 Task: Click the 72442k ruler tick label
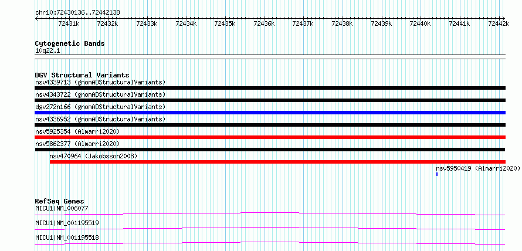point(499,23)
